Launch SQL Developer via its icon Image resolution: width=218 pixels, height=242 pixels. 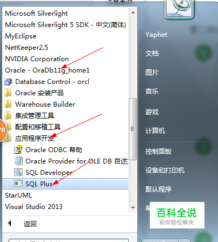(x=18, y=173)
